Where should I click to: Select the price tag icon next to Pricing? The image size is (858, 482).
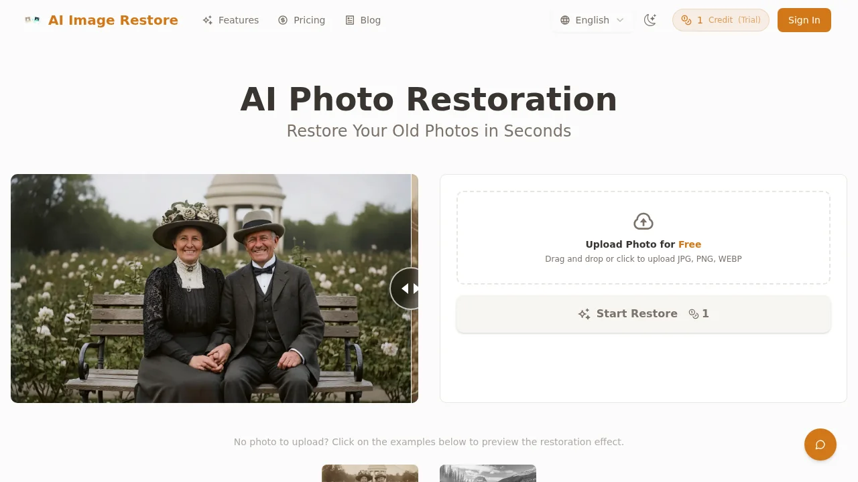[282, 20]
